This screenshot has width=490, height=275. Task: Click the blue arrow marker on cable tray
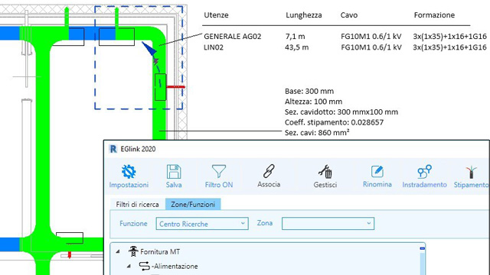[149, 48]
